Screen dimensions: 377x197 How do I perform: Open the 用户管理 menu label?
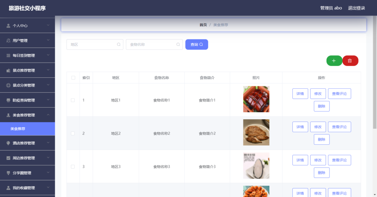20,41
